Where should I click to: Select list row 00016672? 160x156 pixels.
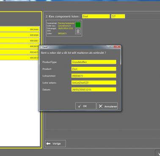tap(19, 58)
